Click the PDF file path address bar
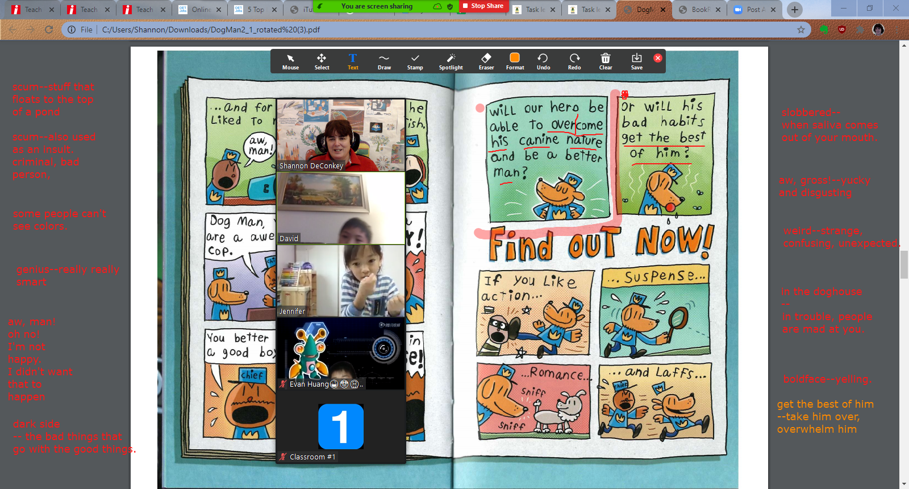Viewport: 909px width, 489px height. pos(437,30)
